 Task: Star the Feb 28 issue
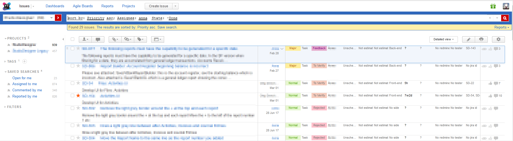pos(78,48)
